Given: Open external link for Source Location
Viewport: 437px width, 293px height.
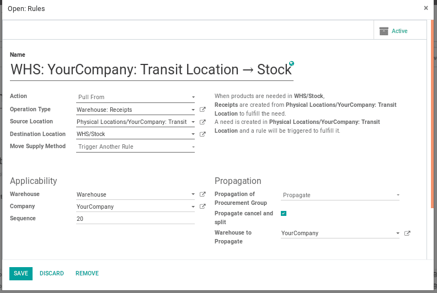Looking at the screenshot, I should tap(202, 122).
